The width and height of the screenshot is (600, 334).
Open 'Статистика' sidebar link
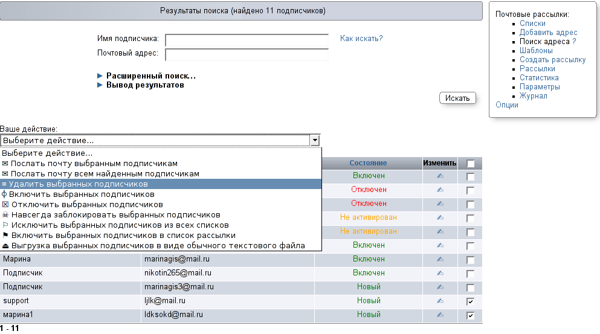pyautogui.click(x=539, y=78)
